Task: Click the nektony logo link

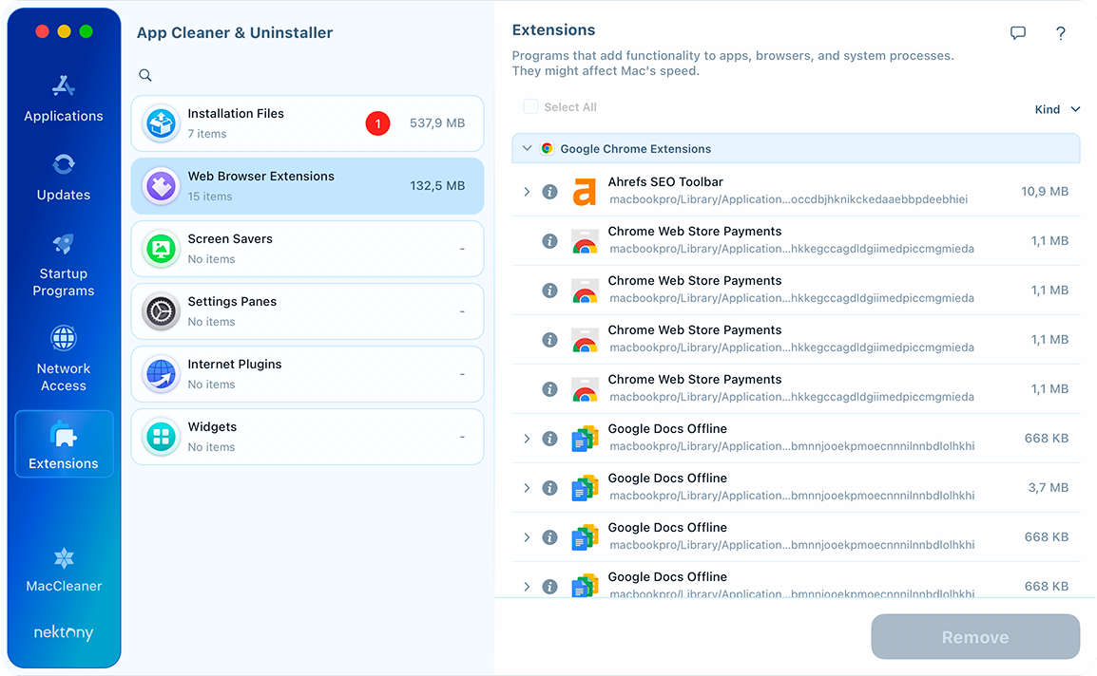Action: click(x=64, y=632)
